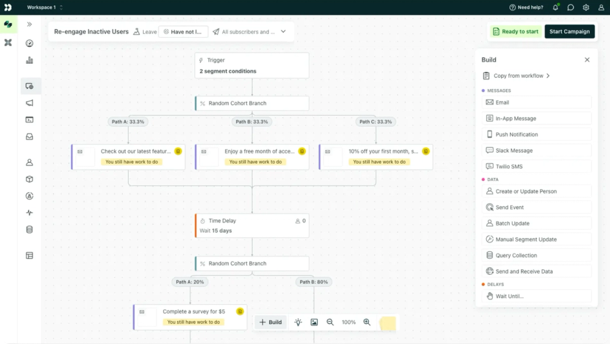610x344 pixels.
Task: Select the upper Random Cohort Branch node
Action: [252, 103]
